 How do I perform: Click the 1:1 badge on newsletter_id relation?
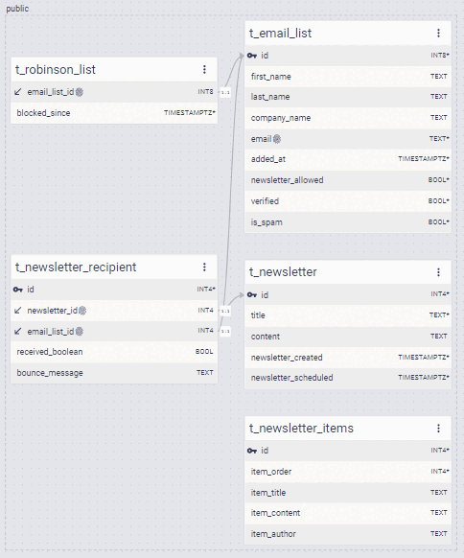225,311
